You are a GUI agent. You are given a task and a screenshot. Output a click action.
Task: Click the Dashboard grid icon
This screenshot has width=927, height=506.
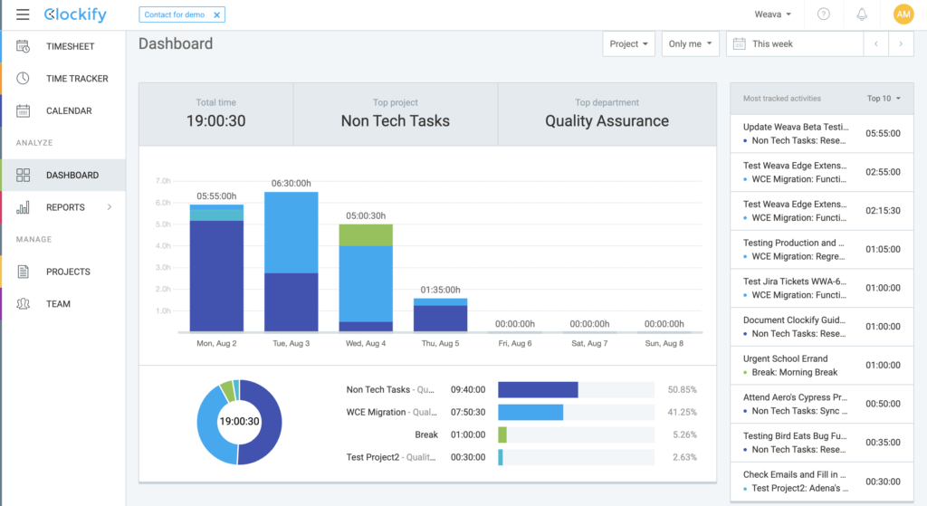(x=23, y=175)
